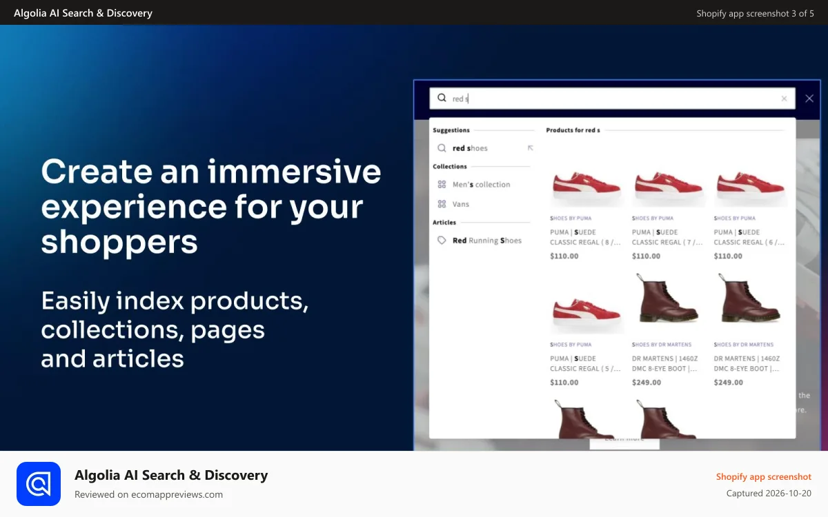Clear the search field with small X
This screenshot has height=517, width=828.
[x=784, y=99]
